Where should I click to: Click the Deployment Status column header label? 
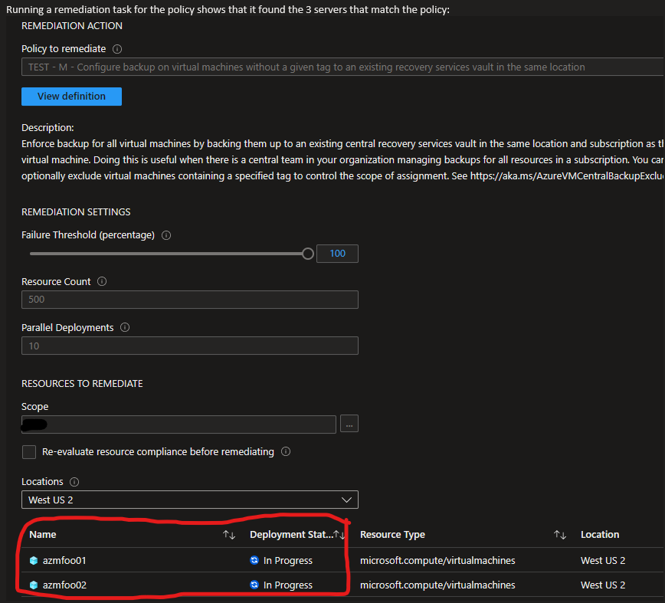[291, 534]
